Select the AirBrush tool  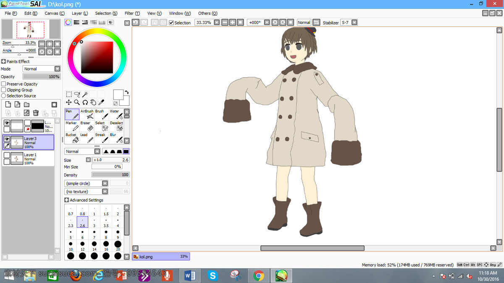point(87,114)
